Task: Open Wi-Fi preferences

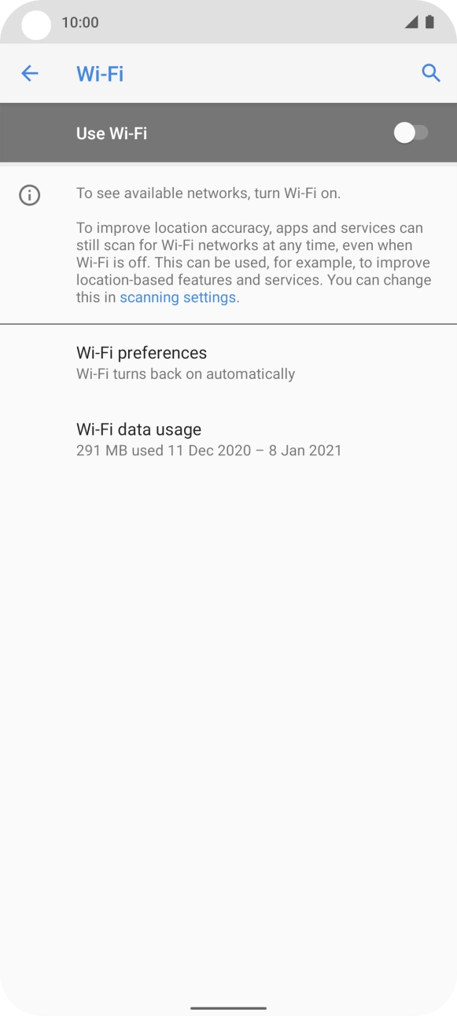Action: tap(141, 352)
